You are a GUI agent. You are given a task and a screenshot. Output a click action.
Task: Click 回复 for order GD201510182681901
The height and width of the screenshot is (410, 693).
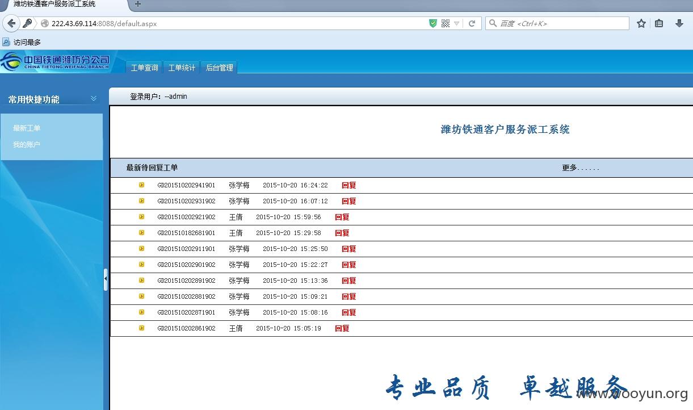(342, 233)
